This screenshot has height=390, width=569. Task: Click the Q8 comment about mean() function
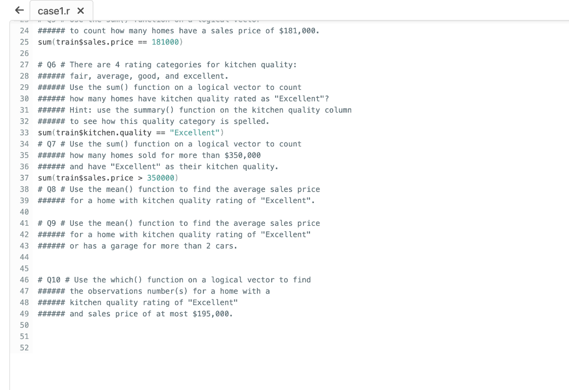pos(178,189)
